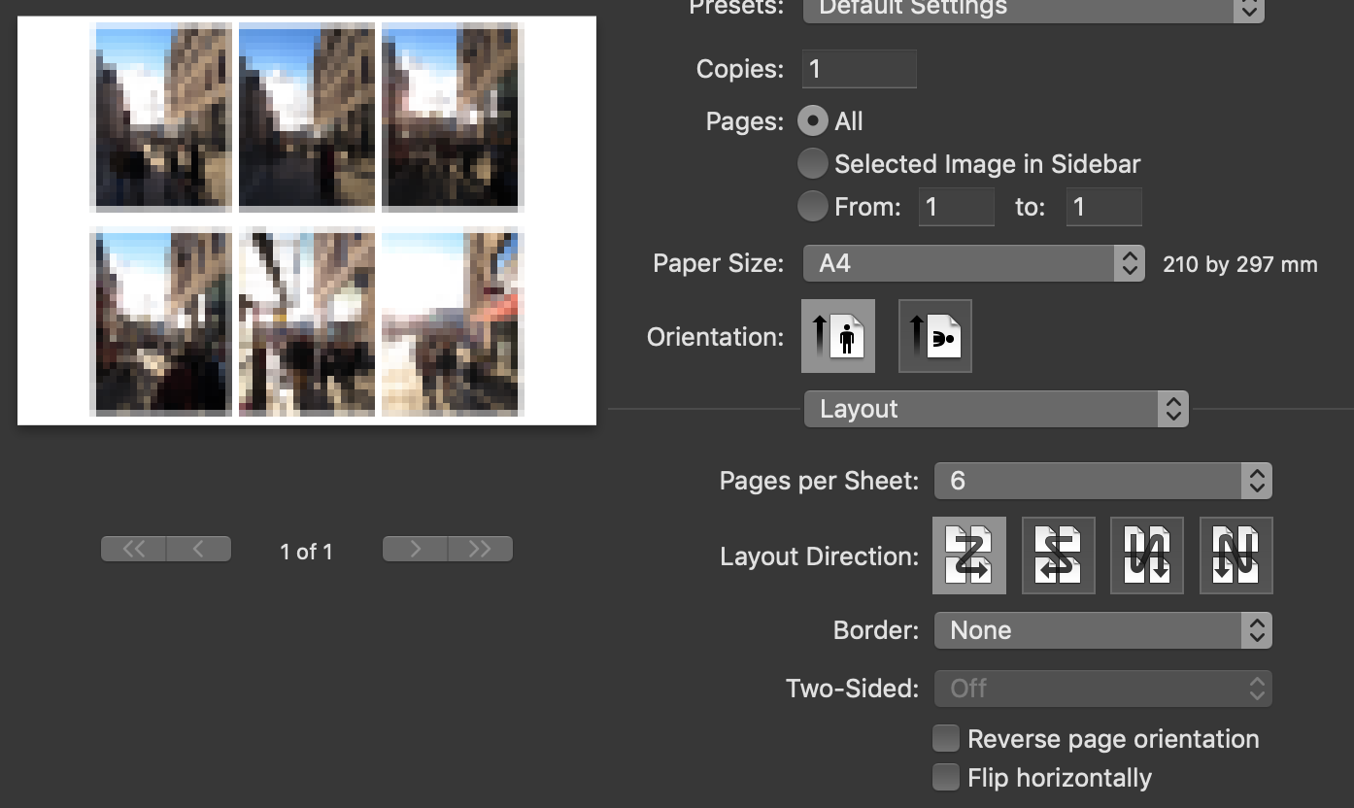1354x808 pixels.
Task: Select top-to-bottom column layout direction
Action: tap(1146, 555)
